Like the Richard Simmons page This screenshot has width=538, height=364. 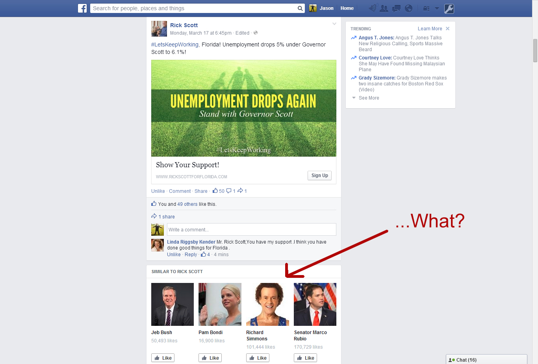[258, 358]
